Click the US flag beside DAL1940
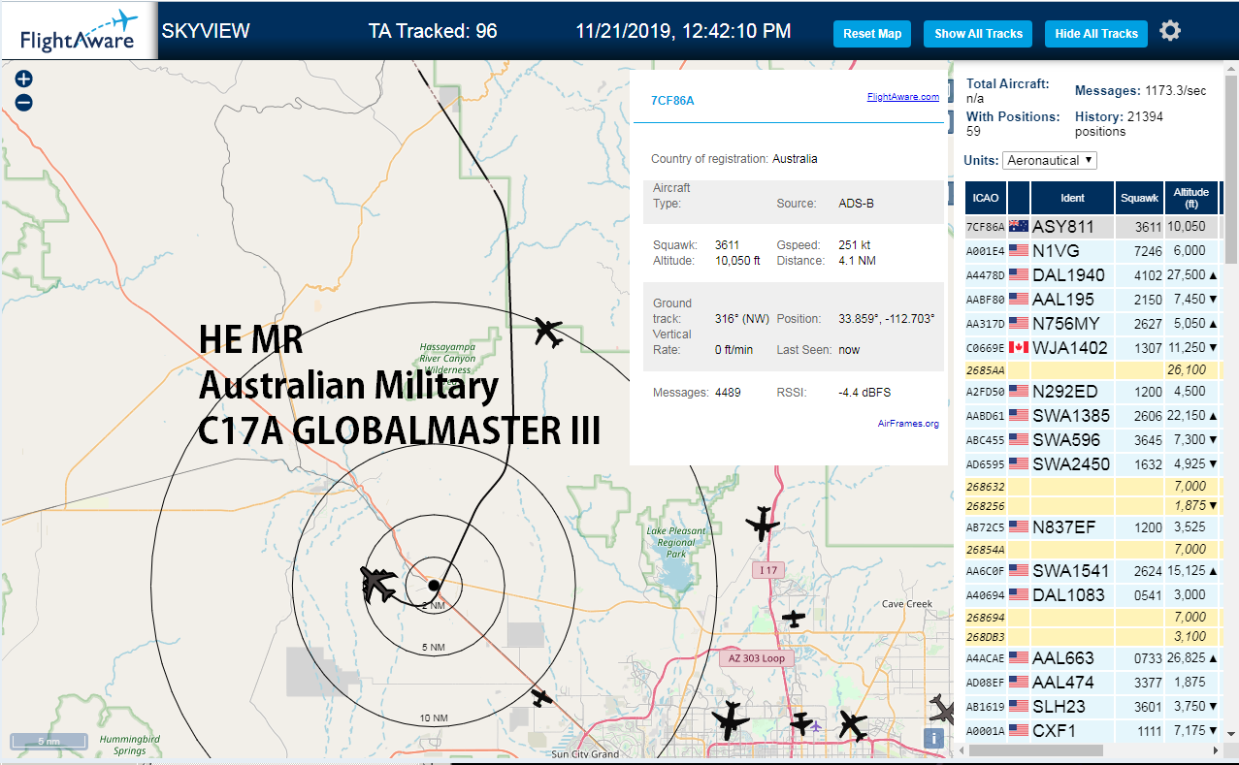Viewport: 1239px width, 765px height. (1019, 274)
